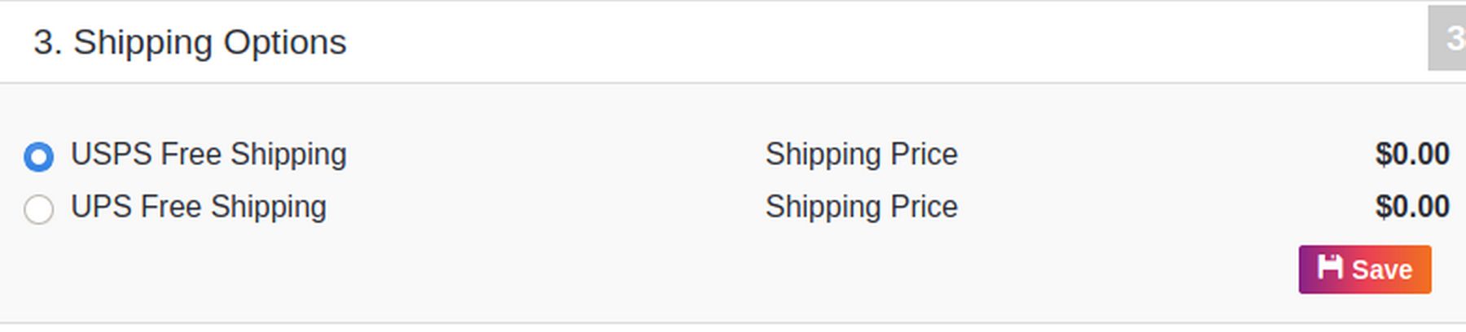
Task: Select the USPS Free Shipping radio button
Action: (x=39, y=156)
